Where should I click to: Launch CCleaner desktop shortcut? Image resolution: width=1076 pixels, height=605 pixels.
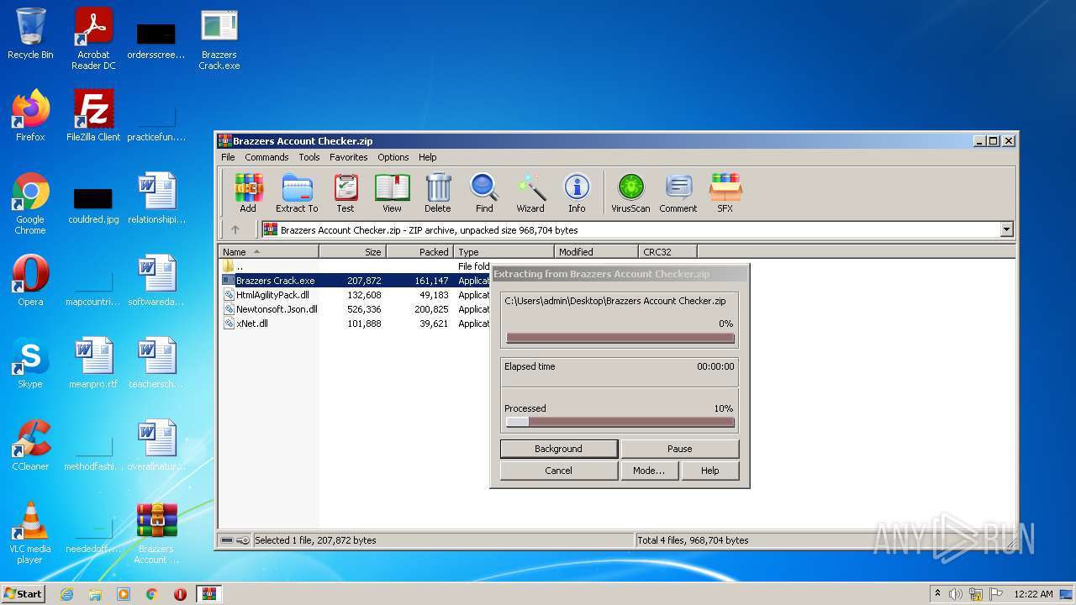30,445
